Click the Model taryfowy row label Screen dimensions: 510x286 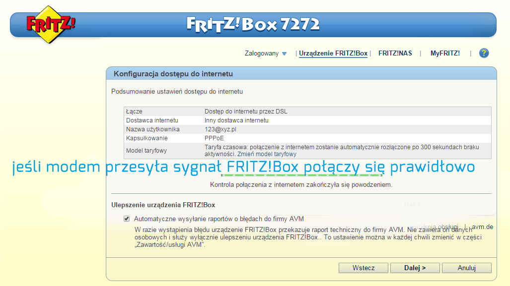point(146,151)
